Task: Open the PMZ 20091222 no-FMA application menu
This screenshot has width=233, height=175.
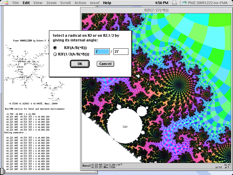Action: click(205, 3)
